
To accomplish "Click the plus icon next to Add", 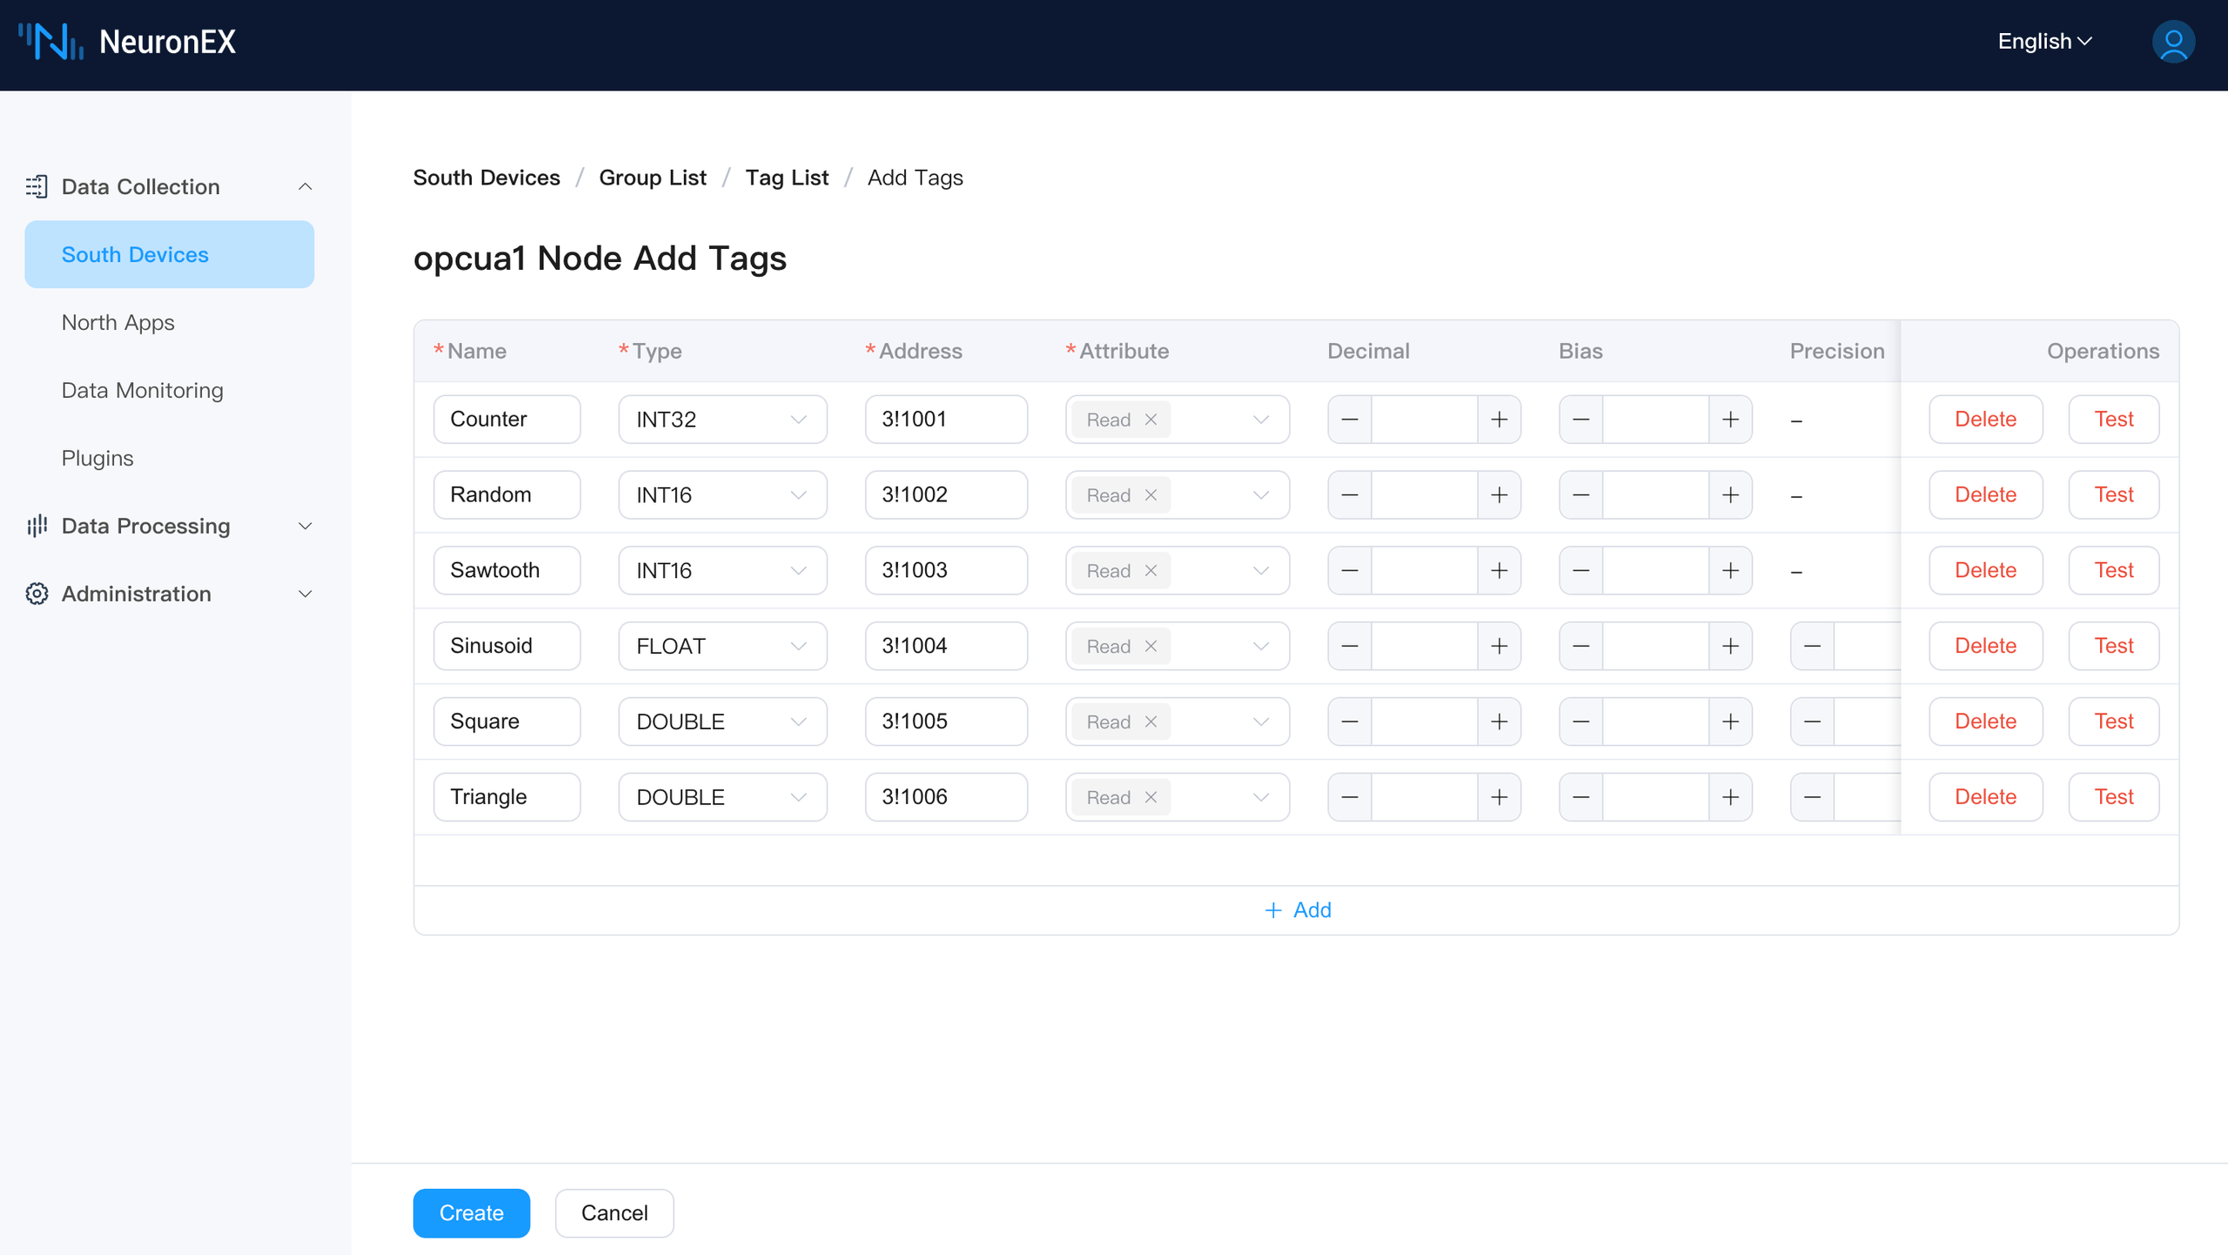I will click(x=1272, y=909).
